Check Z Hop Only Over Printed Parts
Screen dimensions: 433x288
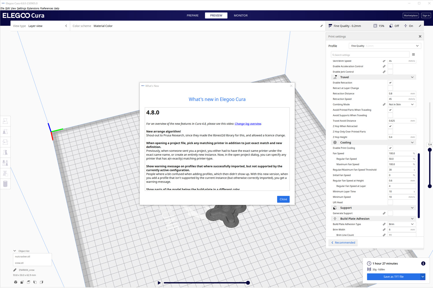[390, 132]
